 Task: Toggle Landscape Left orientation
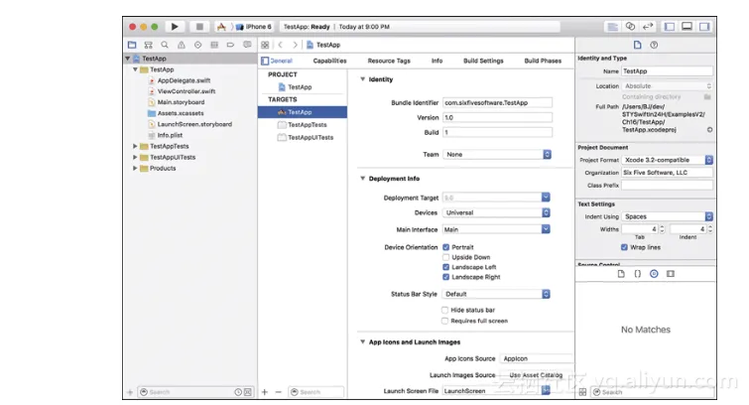pos(445,267)
